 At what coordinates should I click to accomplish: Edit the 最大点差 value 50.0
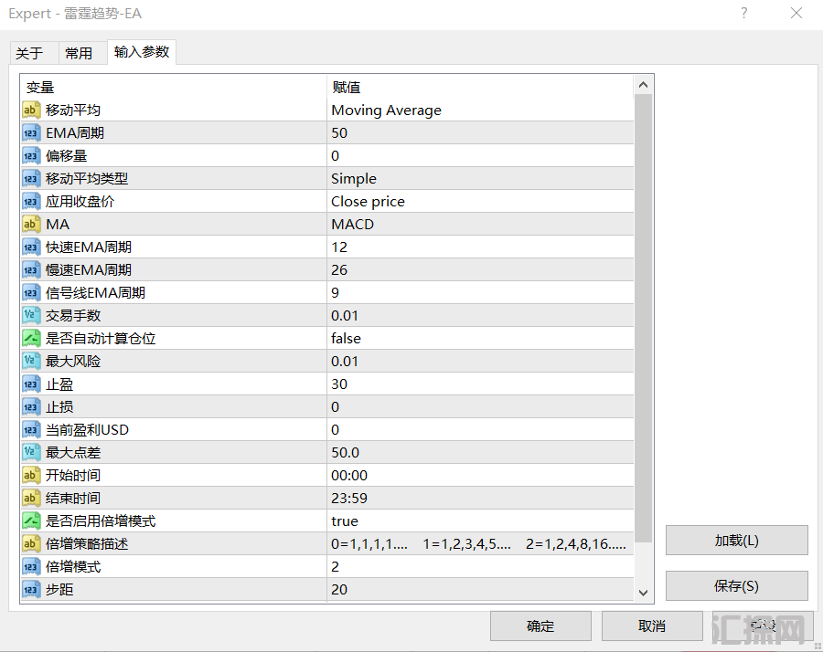(480, 452)
